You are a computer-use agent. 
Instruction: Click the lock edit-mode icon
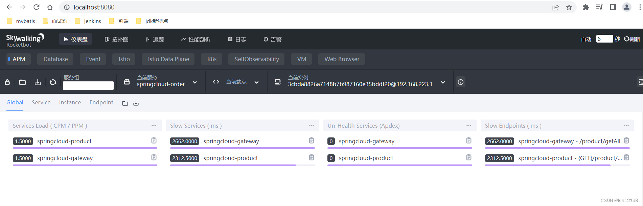[7, 82]
